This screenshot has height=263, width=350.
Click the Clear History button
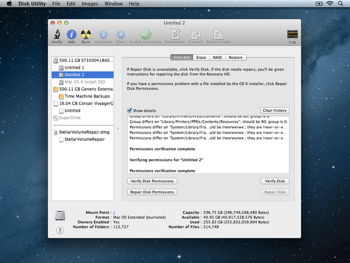pyautogui.click(x=275, y=110)
